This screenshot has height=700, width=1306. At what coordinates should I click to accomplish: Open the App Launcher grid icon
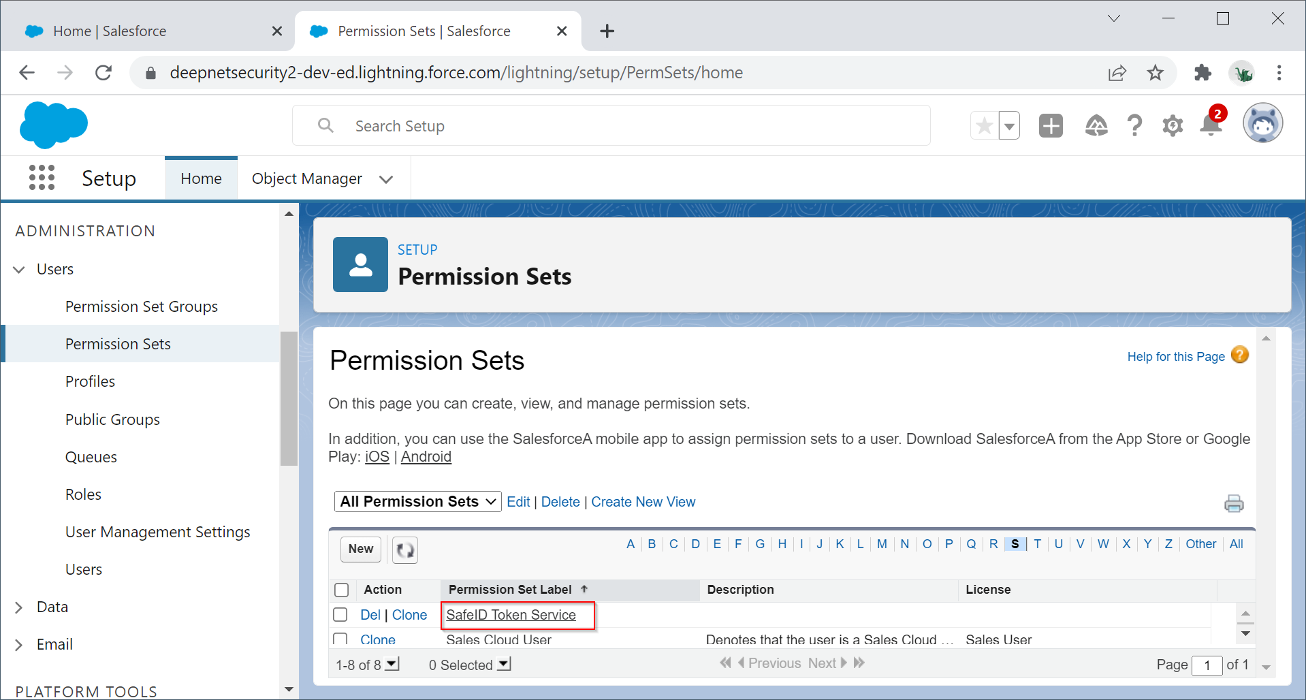coord(42,178)
